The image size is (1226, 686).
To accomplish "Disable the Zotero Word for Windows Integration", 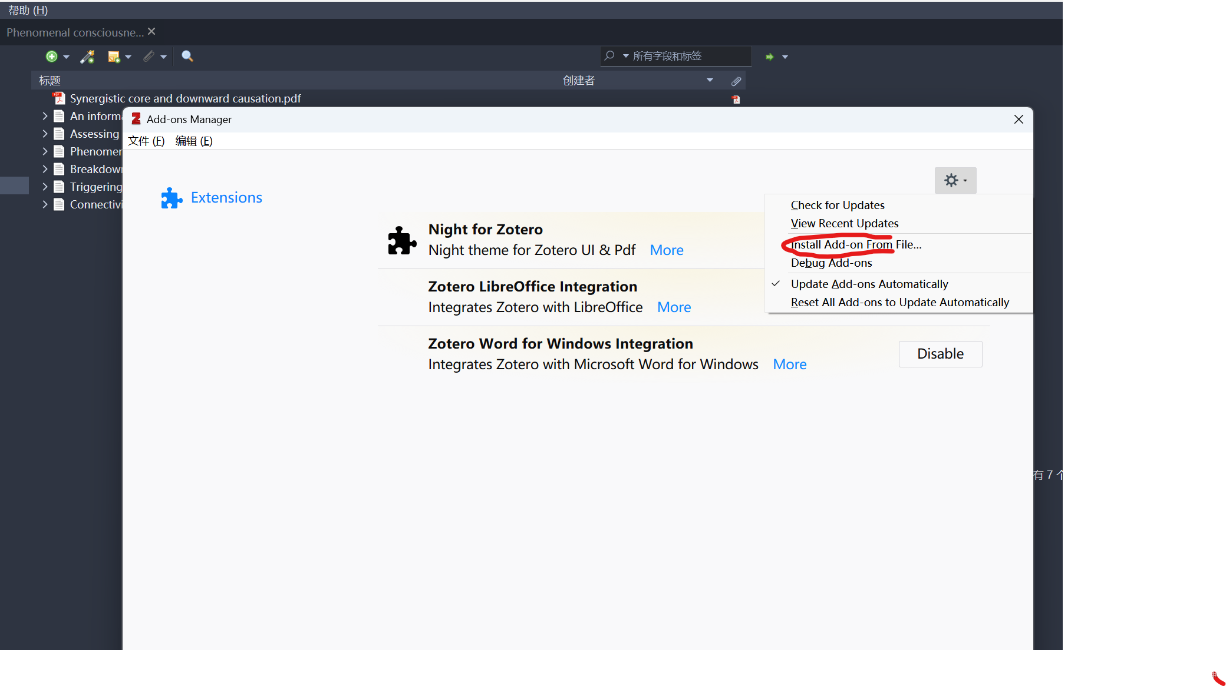I will (940, 353).
